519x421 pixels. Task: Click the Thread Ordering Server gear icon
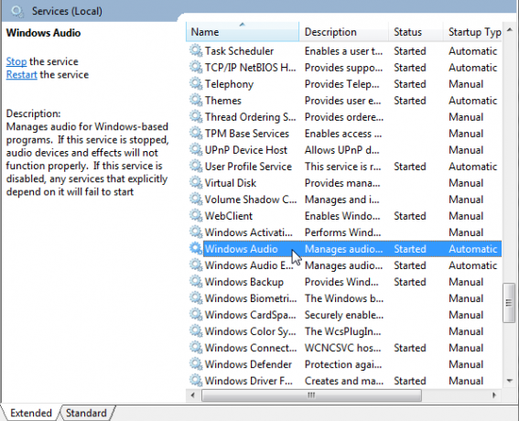click(x=196, y=117)
